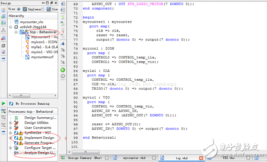This screenshot has height=162, width=267.
Task: Close the top.vhd tab
Action: pos(201,158)
